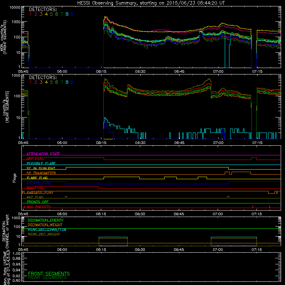The image size is (285, 285).
Task: Click DETECTORS: label in rear segments panel
Action: pos(43,78)
